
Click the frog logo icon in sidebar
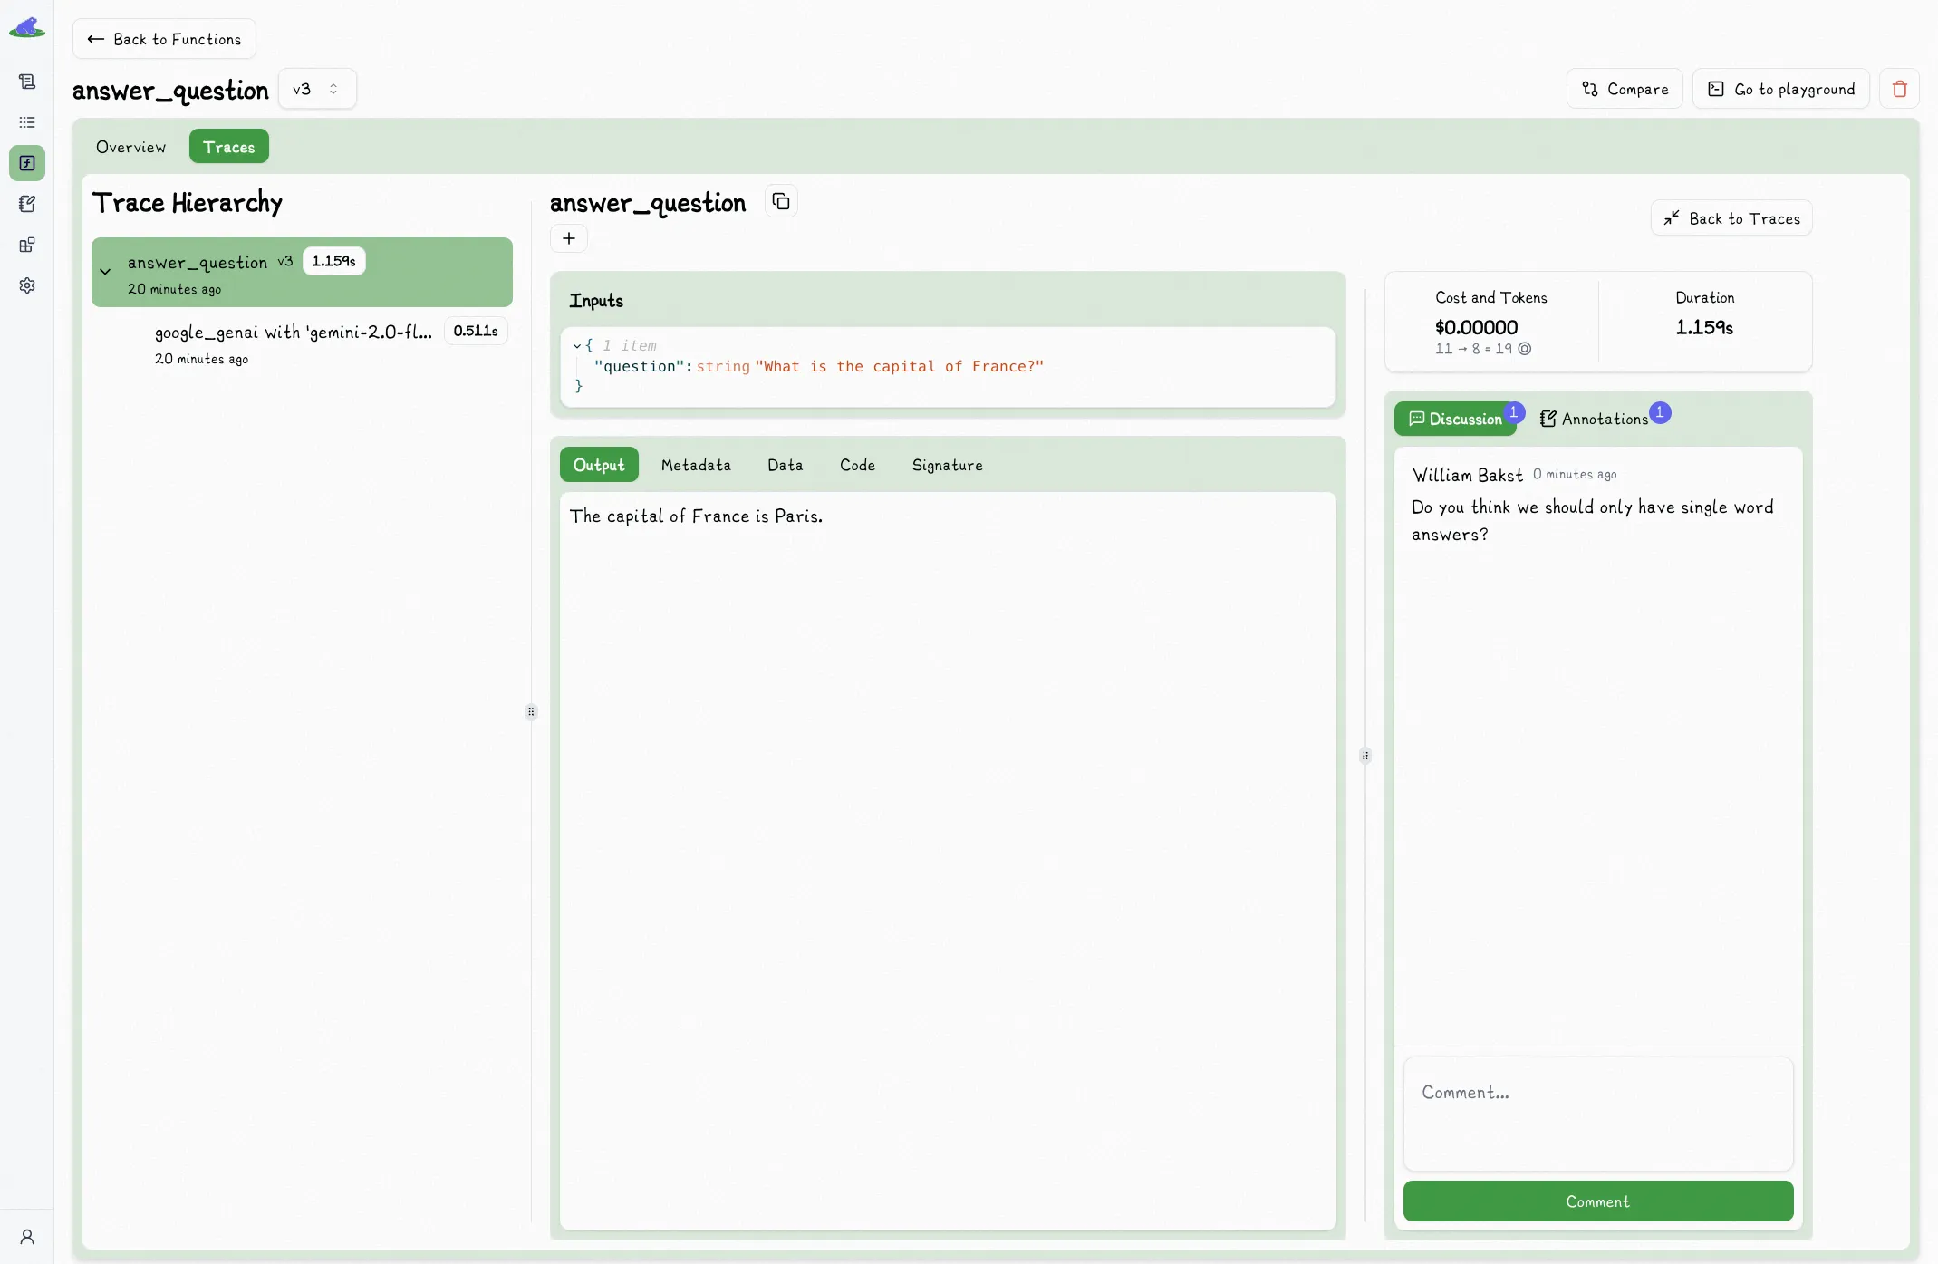coord(26,29)
